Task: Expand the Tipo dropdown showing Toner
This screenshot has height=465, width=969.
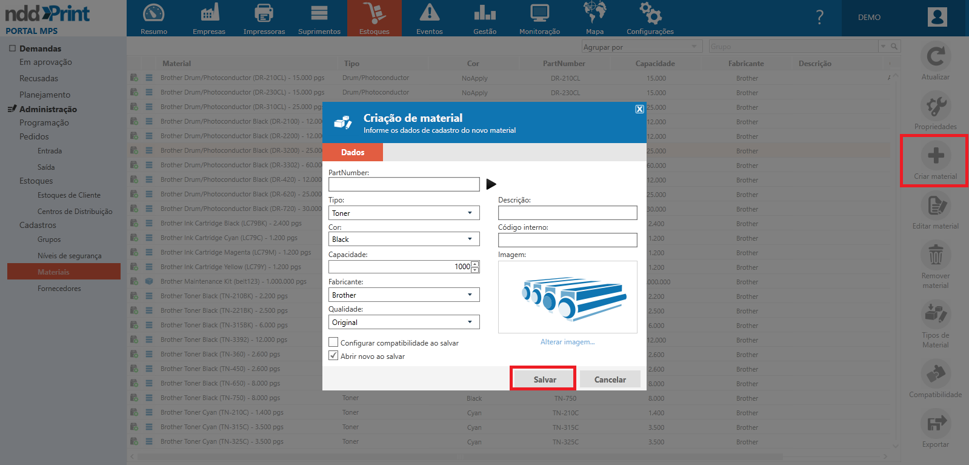Action: [x=404, y=213]
